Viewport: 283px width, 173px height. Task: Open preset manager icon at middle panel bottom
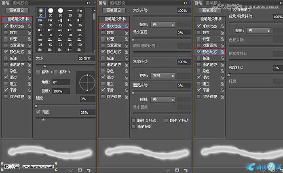click(x=177, y=170)
